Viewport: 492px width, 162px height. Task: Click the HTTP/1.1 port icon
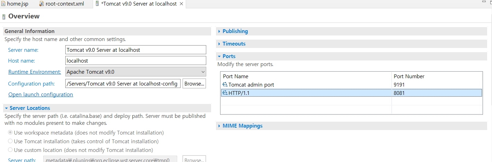(225, 93)
